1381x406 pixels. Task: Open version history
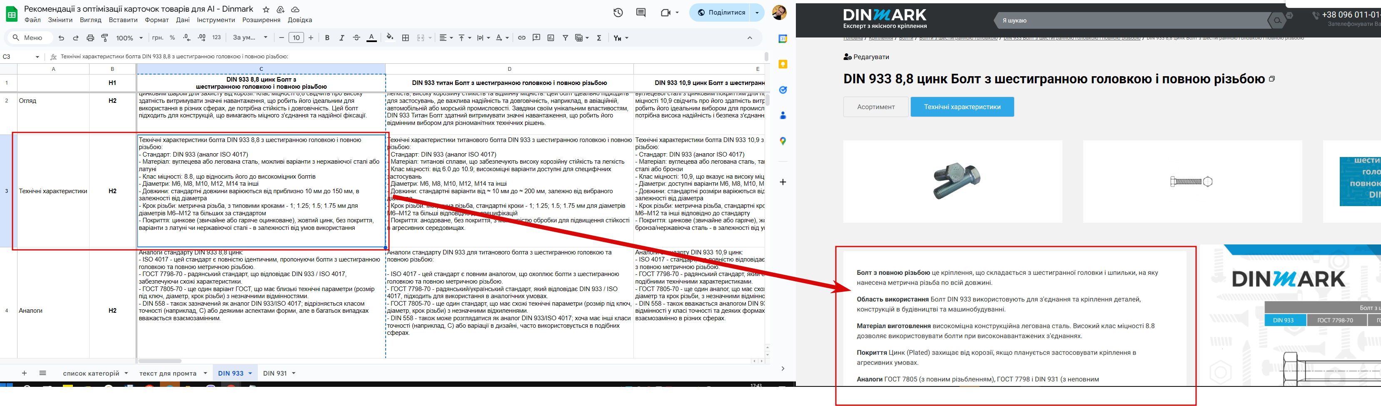pyautogui.click(x=618, y=12)
